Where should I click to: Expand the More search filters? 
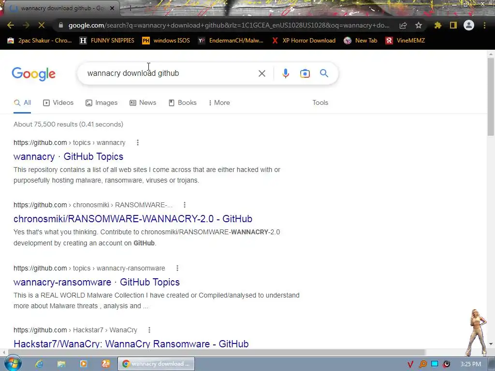[219, 102]
